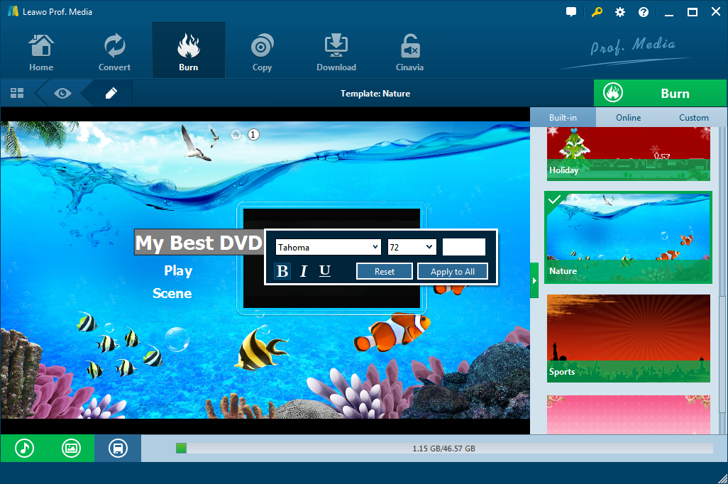Click the key registration icon
Image resolution: width=728 pixels, height=484 pixels.
pos(596,12)
